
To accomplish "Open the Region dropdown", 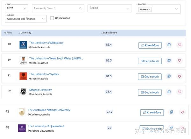I will pyautogui.click(x=110, y=8).
